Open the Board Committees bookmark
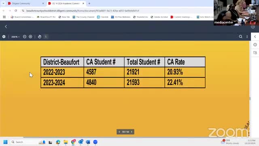Screen dimensions: 259x146 22,17
